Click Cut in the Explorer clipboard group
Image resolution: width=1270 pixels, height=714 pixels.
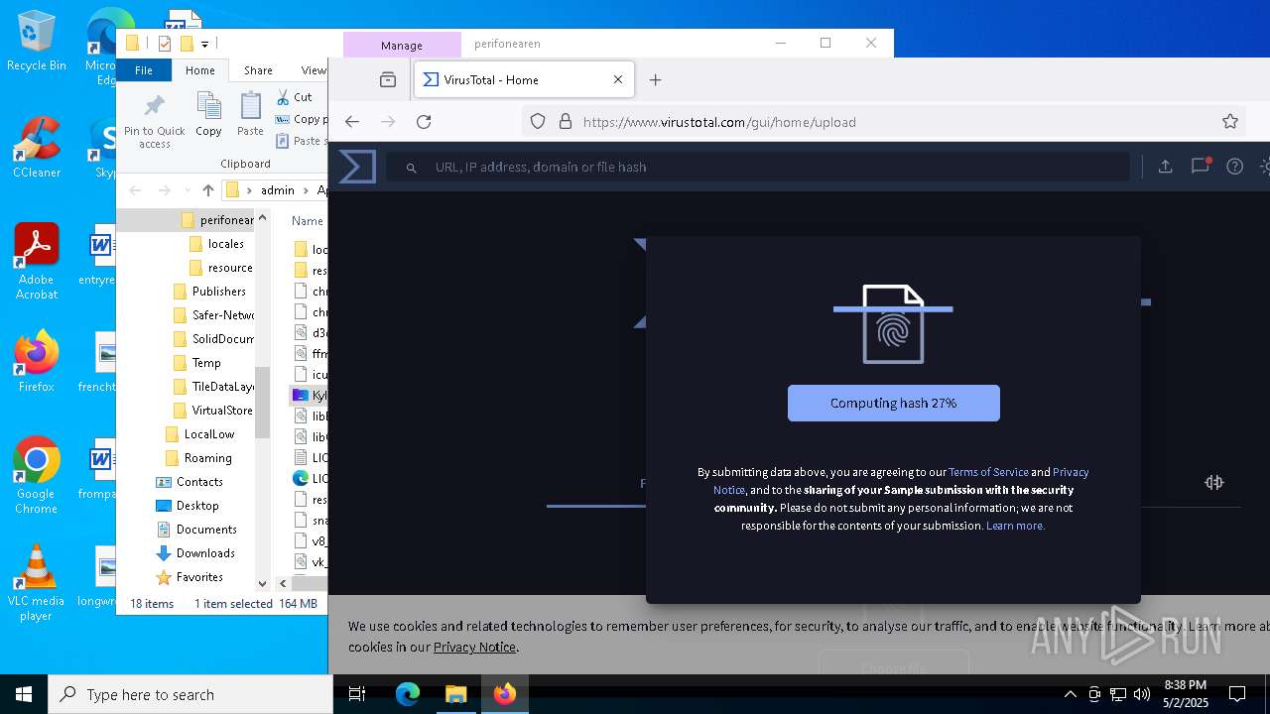pyautogui.click(x=294, y=97)
